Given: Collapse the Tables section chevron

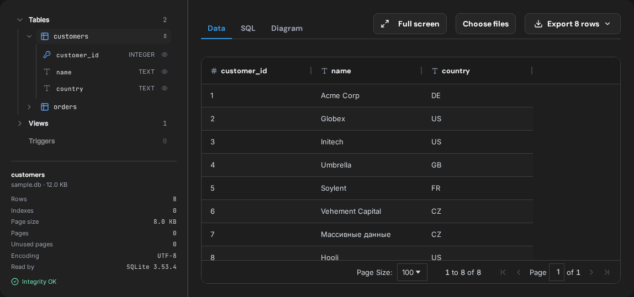Looking at the screenshot, I should pos(19,20).
